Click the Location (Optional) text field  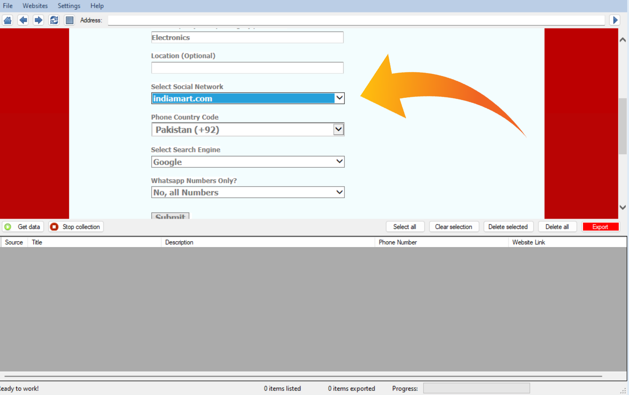247,68
